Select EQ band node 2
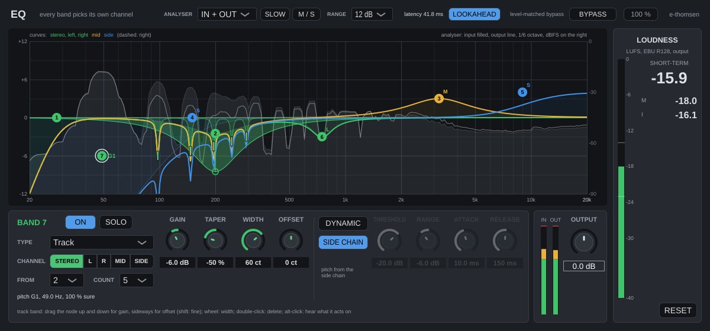Screen dimensions: 710x331 [x=215, y=134]
